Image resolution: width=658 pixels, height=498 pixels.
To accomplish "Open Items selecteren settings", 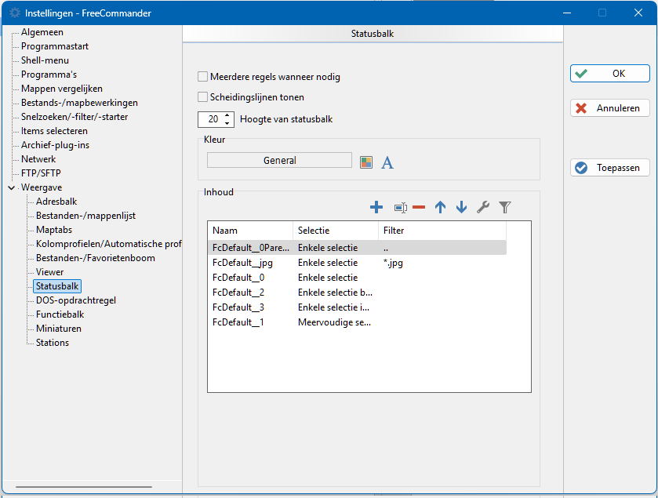I will [x=54, y=131].
